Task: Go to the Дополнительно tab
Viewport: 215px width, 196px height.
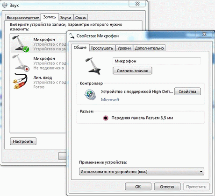Action: coord(149,48)
